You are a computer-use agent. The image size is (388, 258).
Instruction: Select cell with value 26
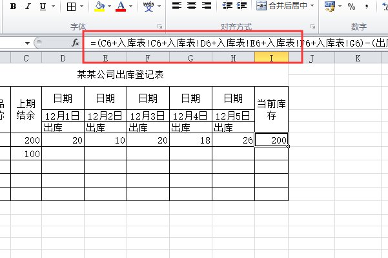click(233, 140)
